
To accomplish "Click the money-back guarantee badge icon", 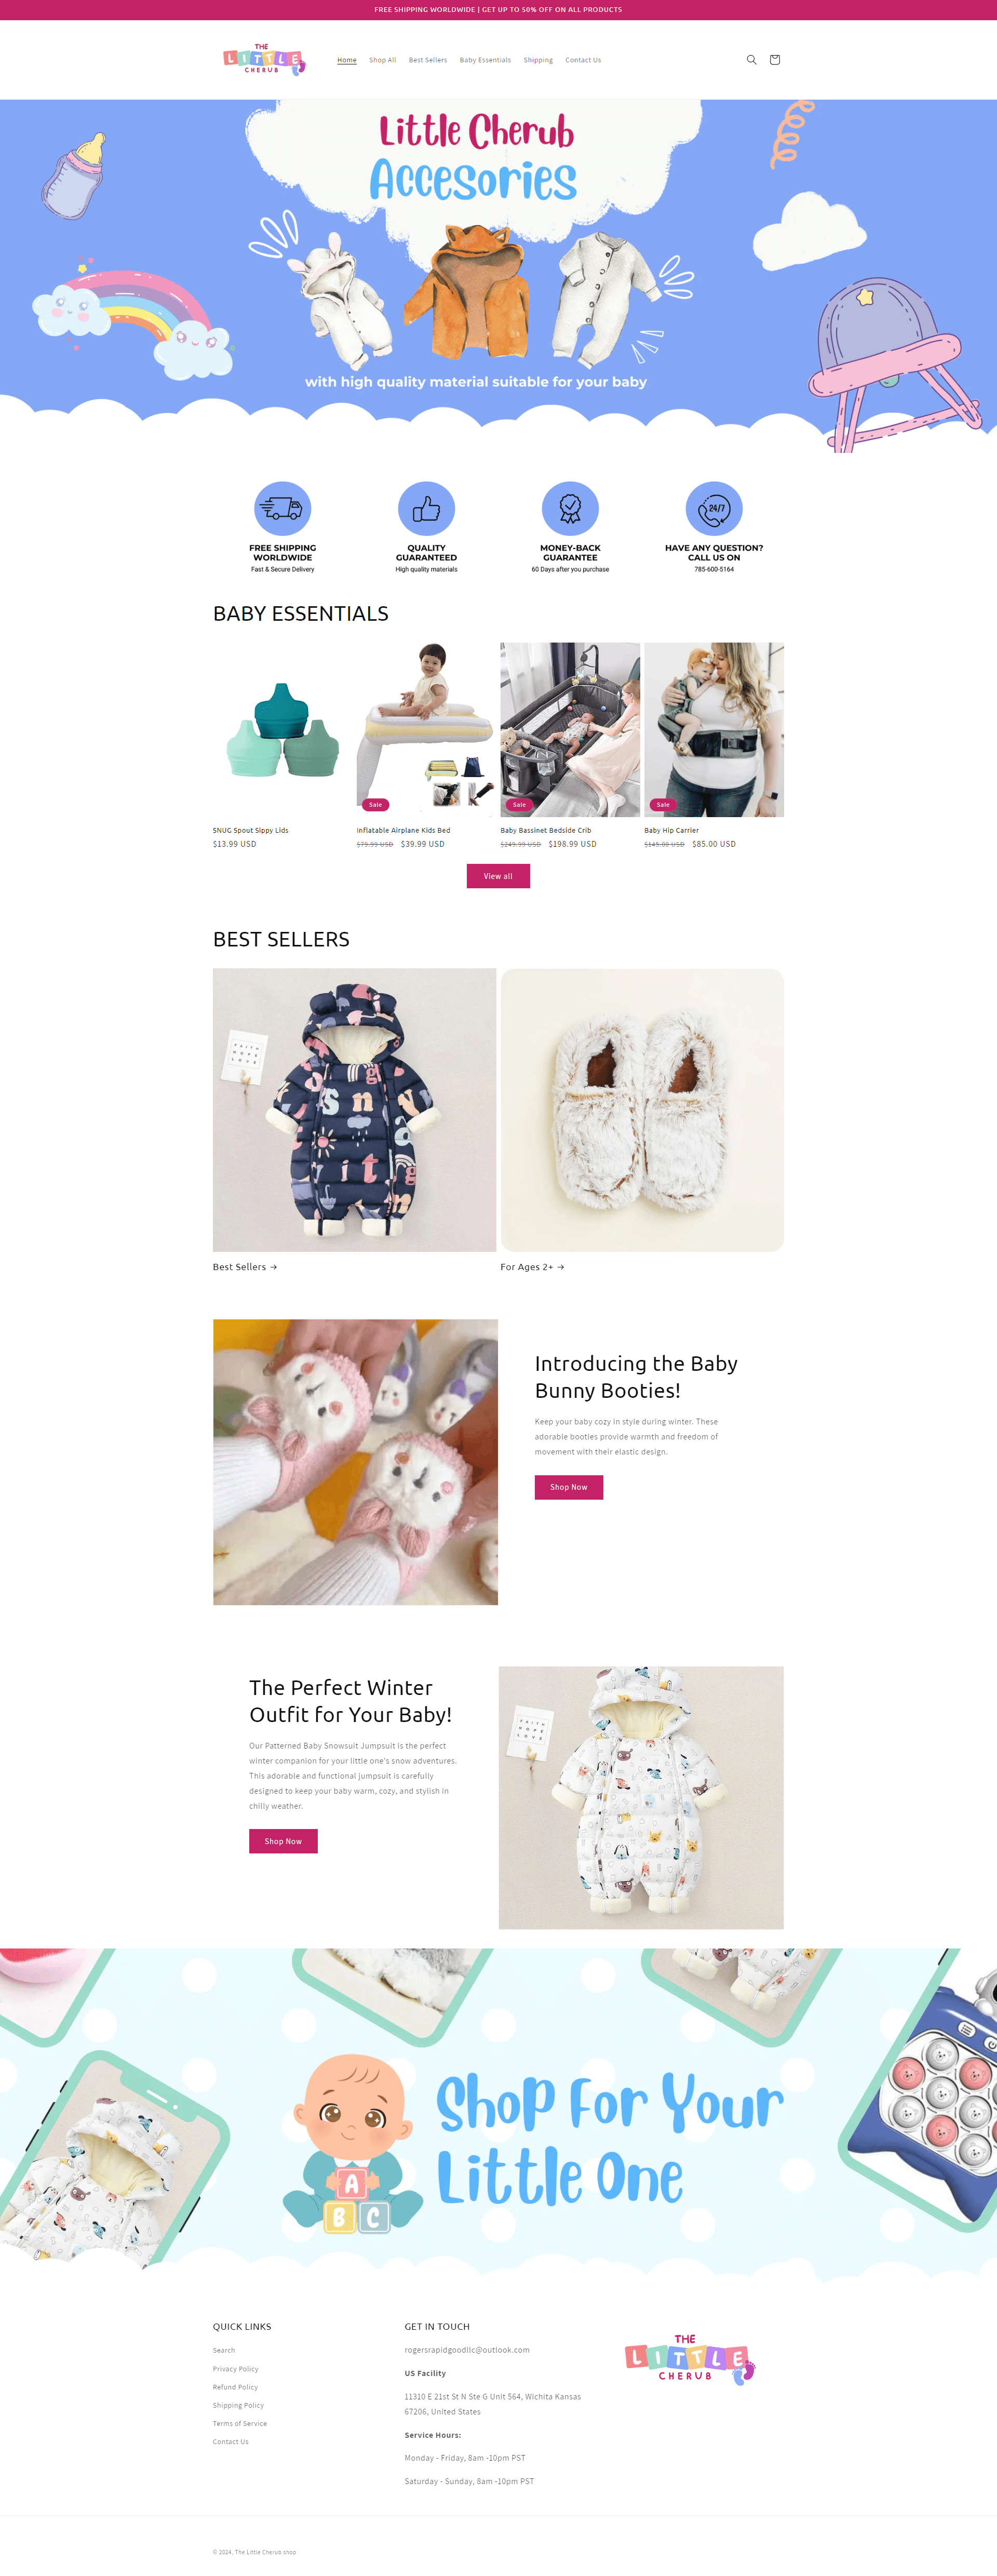I will click(570, 509).
